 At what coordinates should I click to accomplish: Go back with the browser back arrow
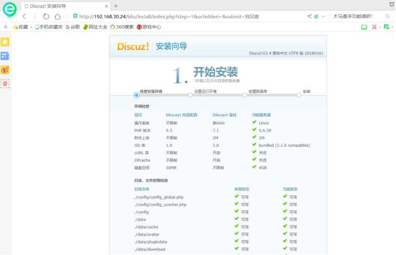point(24,17)
